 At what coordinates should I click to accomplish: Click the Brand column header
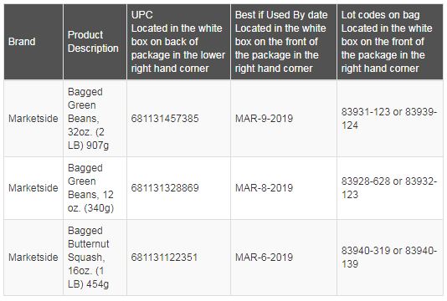(33, 42)
